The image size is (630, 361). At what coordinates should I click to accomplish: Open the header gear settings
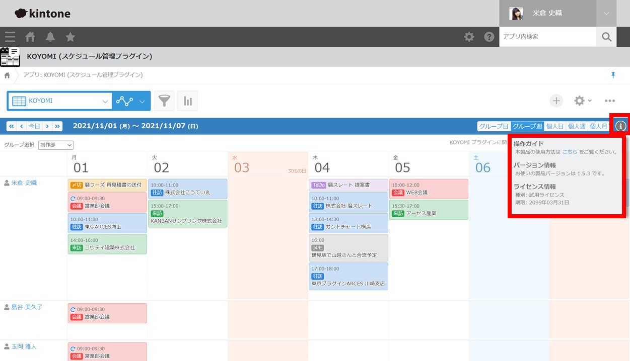point(469,37)
